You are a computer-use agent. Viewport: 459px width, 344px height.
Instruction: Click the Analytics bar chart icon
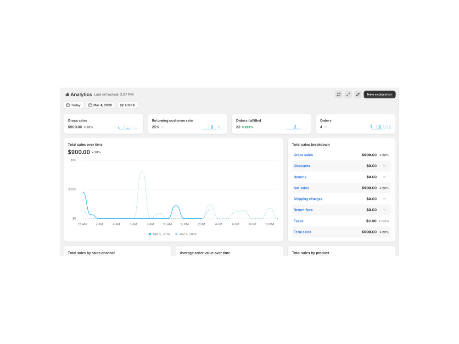pos(67,94)
